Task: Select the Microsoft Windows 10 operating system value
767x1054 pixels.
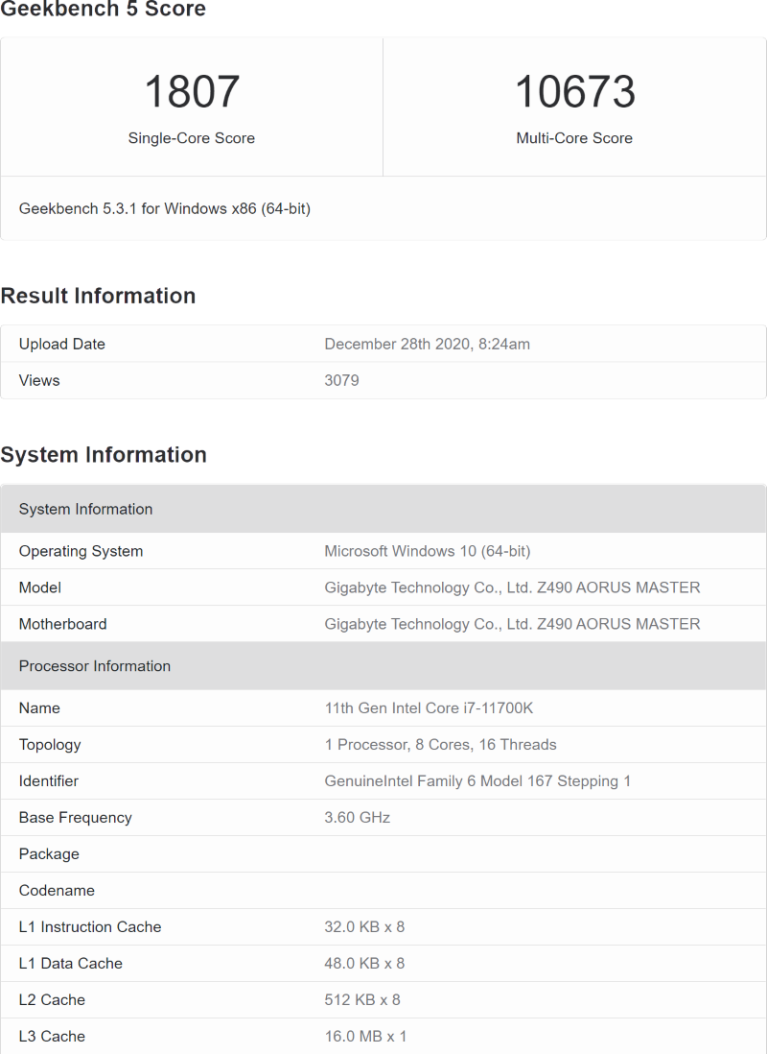Action: (x=427, y=551)
